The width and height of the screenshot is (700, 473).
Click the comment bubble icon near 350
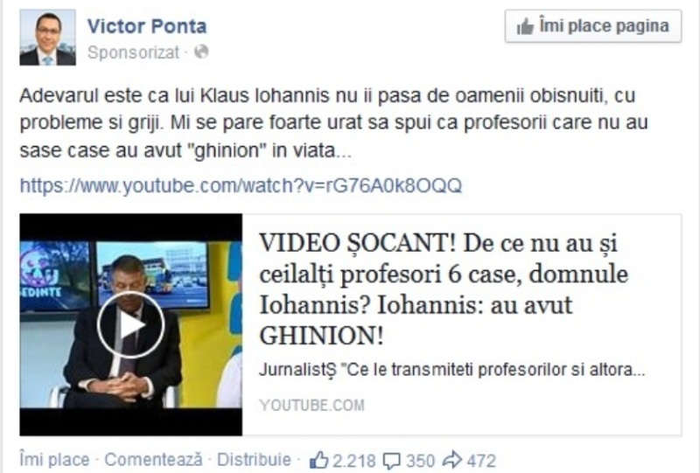[392, 461]
